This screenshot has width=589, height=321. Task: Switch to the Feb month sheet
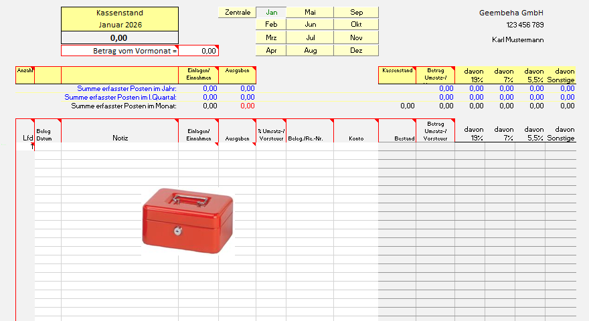271,25
